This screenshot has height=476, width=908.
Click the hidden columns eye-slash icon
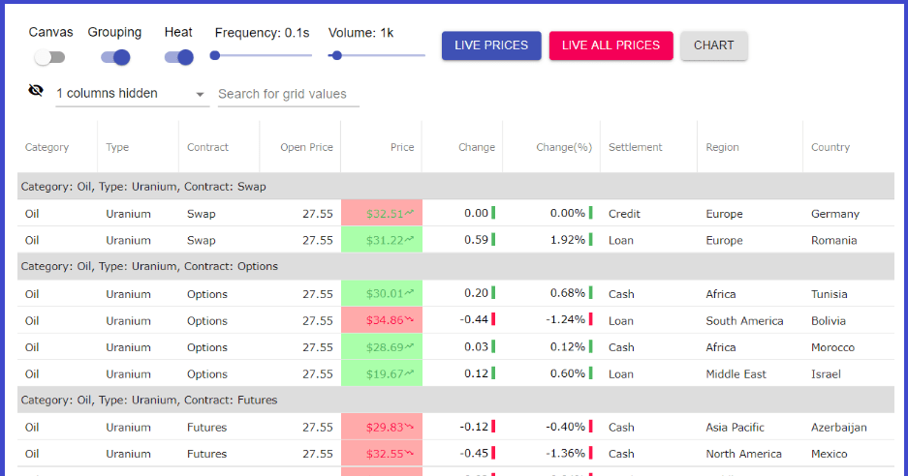coord(36,90)
